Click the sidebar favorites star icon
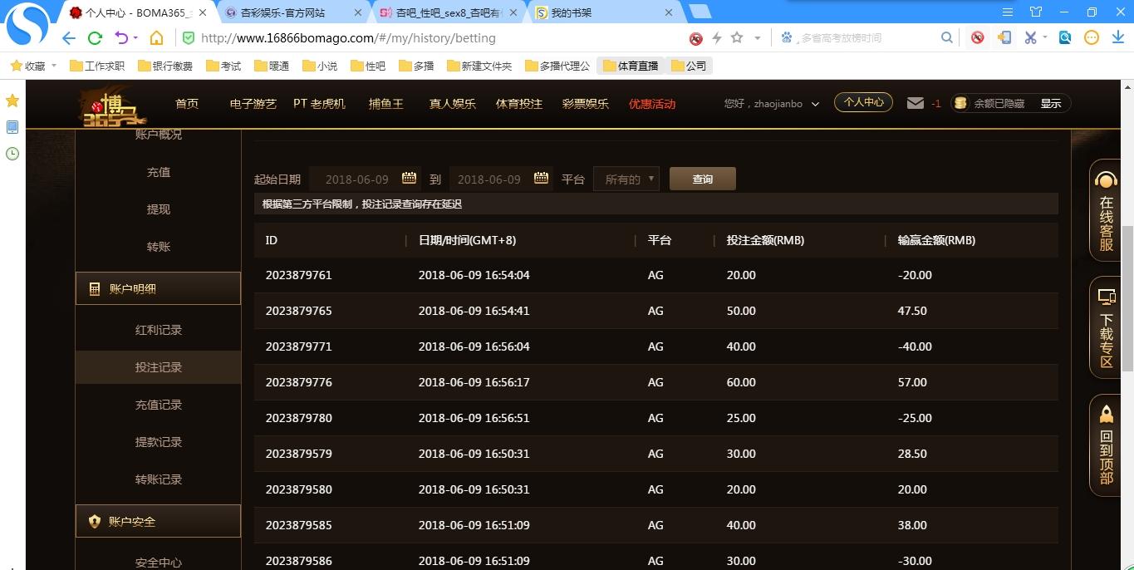The height and width of the screenshot is (570, 1134). tap(12, 101)
